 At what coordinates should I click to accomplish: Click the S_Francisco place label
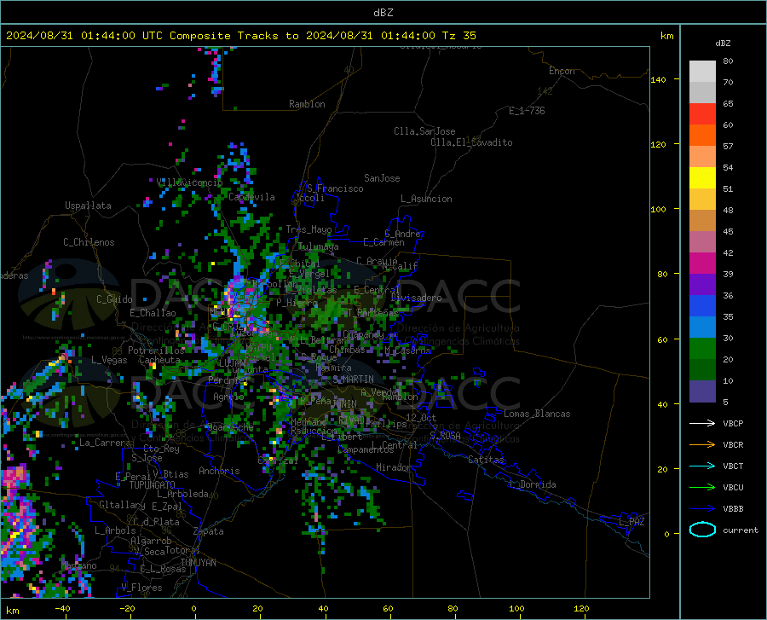[335, 188]
